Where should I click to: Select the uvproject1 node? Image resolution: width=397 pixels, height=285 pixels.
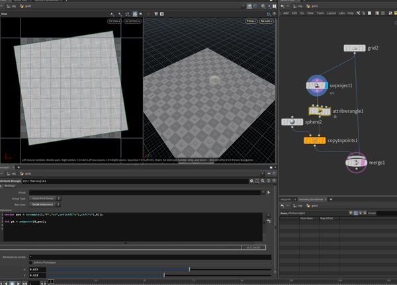click(317, 85)
